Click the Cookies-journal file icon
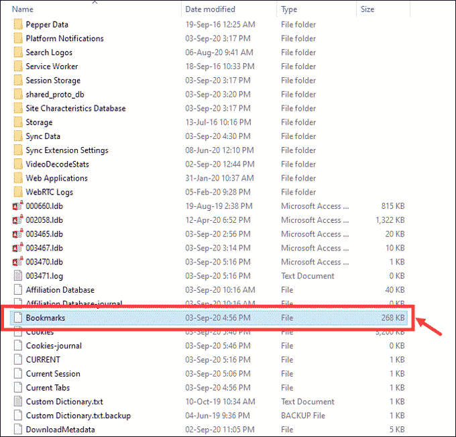 click(x=18, y=345)
